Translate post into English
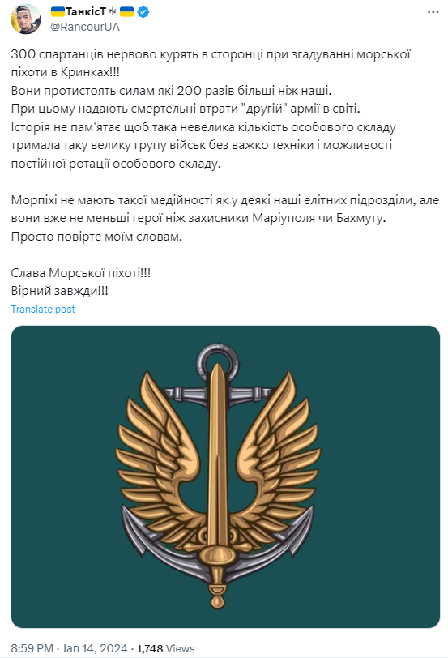This screenshot has width=448, height=658. point(43,310)
